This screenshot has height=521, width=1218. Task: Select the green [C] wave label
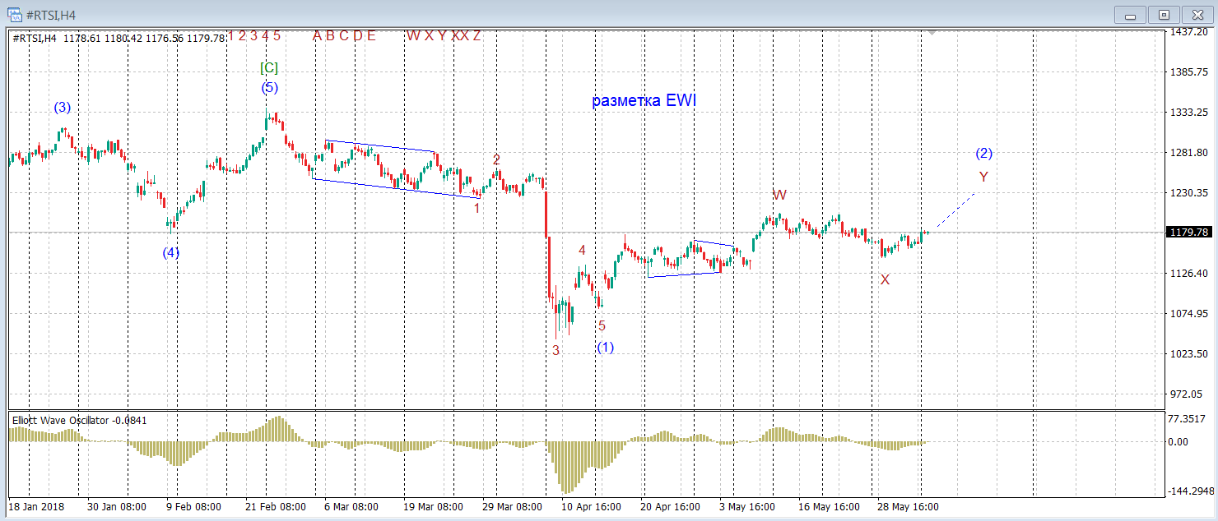click(268, 67)
